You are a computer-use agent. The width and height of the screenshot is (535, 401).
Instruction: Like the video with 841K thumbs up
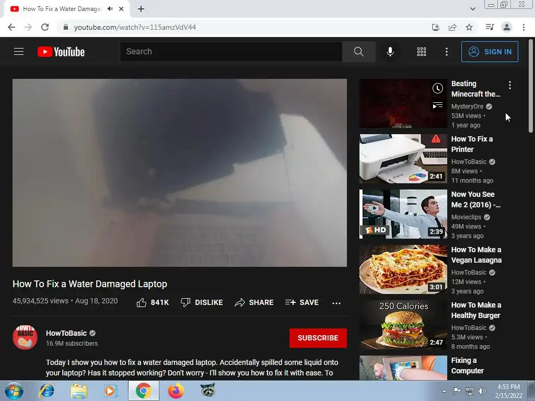[153, 302]
